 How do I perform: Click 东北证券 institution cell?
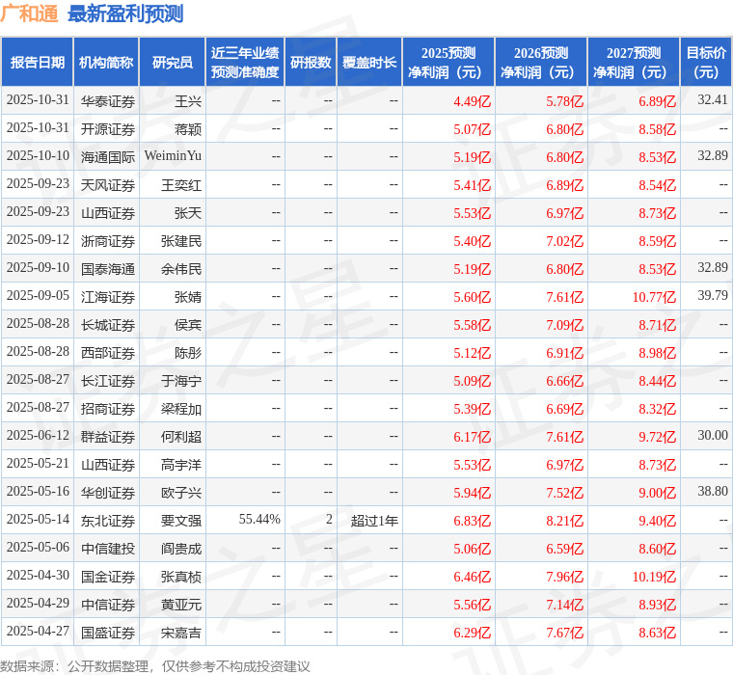[x=107, y=521]
